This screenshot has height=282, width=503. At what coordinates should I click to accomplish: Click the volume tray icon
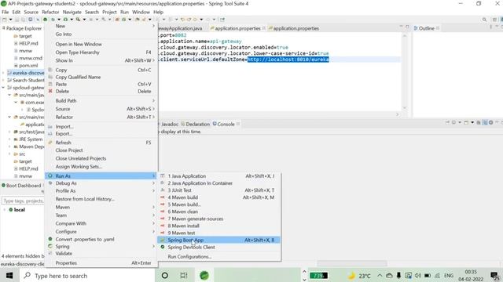pyautogui.click(x=417, y=275)
